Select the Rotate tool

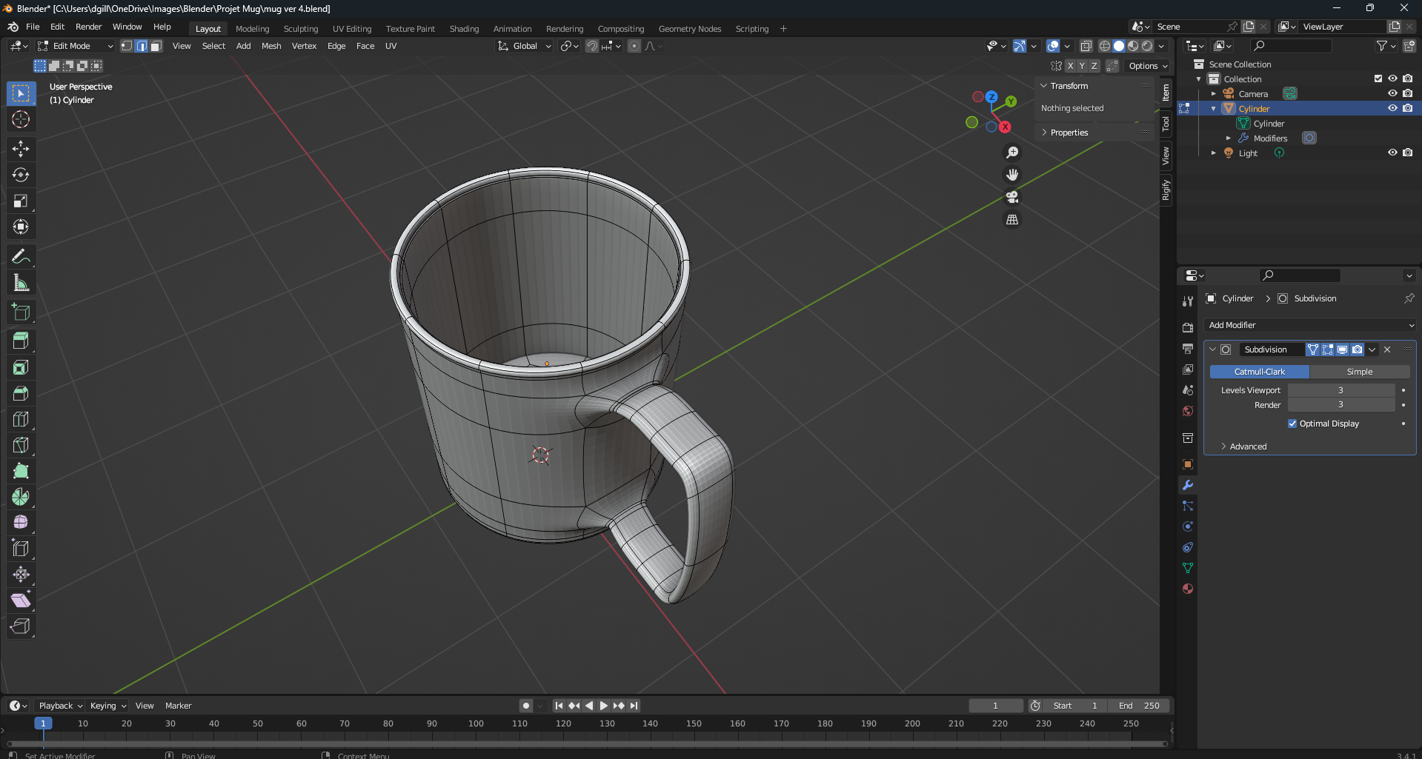[21, 175]
